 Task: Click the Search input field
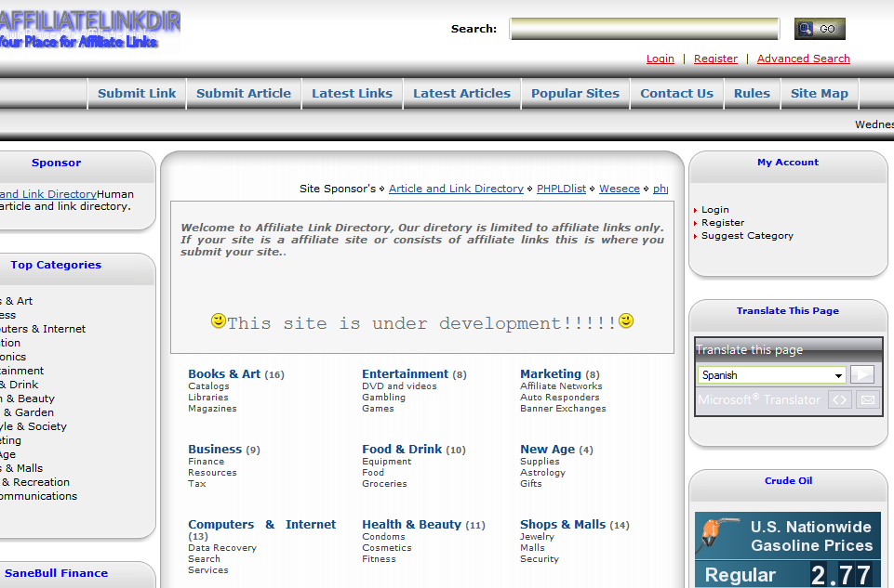point(643,29)
